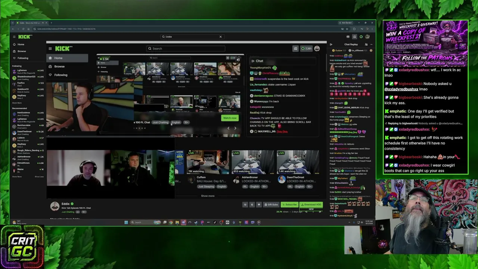Screen dimensions: 478x269
Task: Open the browser extensions puzzle icon
Action: point(354,29)
